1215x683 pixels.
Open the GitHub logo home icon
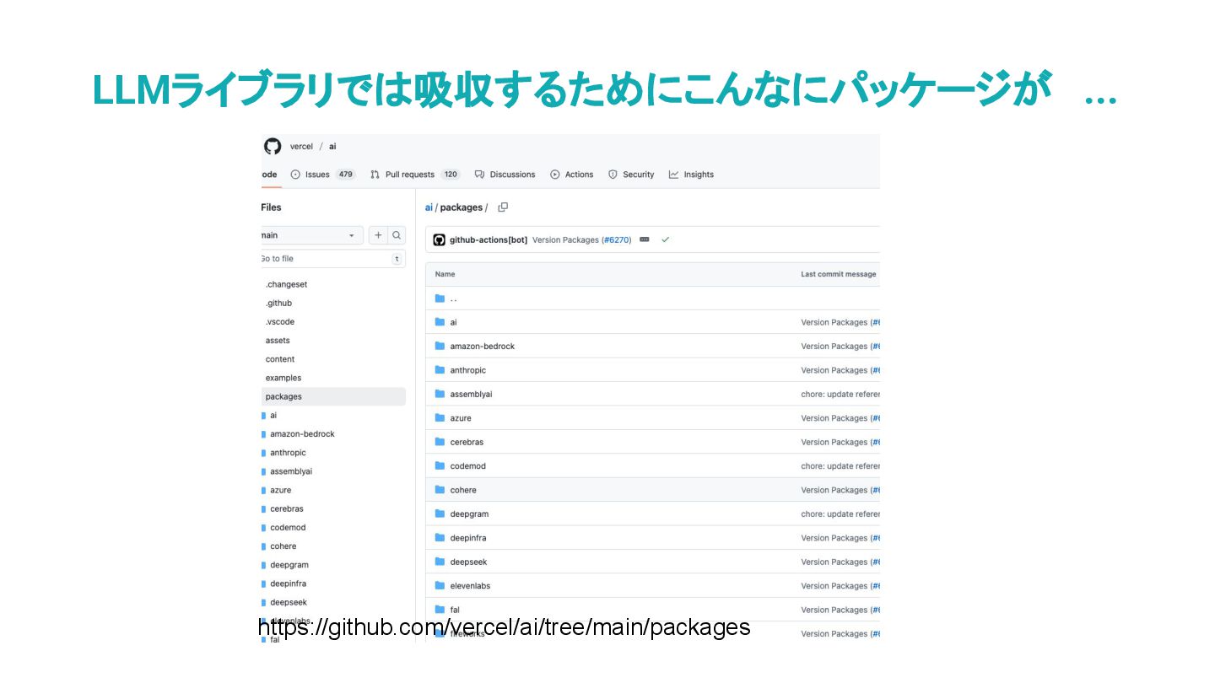point(272,146)
